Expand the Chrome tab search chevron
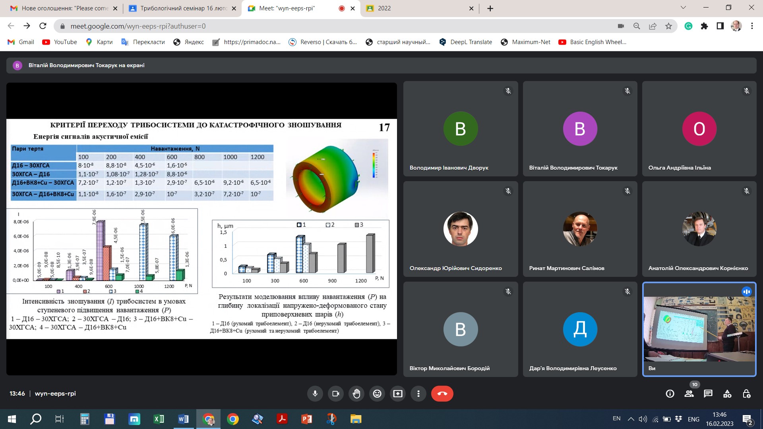763x429 pixels. [x=683, y=8]
